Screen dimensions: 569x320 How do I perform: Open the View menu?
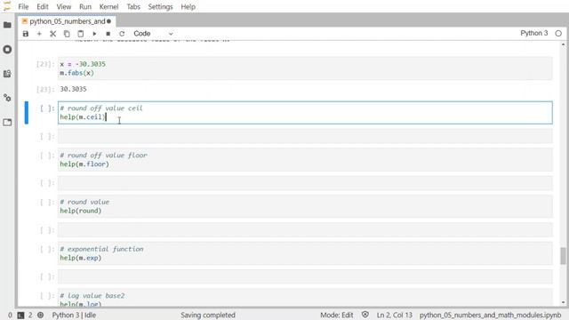pos(64,6)
